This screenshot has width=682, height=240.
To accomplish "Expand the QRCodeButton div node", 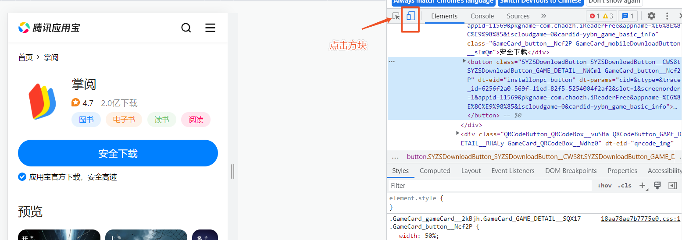I will [458, 133].
